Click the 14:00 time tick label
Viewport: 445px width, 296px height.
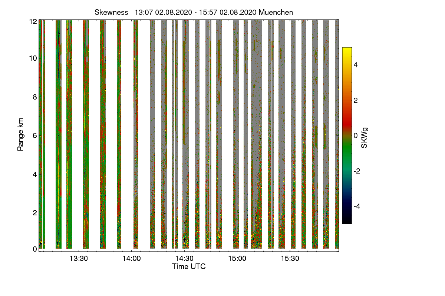[131, 258]
